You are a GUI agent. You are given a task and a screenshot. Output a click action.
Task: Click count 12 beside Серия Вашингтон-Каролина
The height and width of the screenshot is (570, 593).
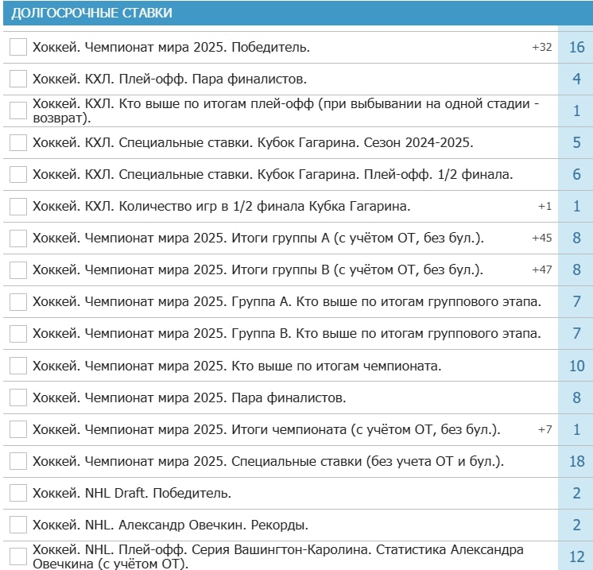tap(577, 556)
